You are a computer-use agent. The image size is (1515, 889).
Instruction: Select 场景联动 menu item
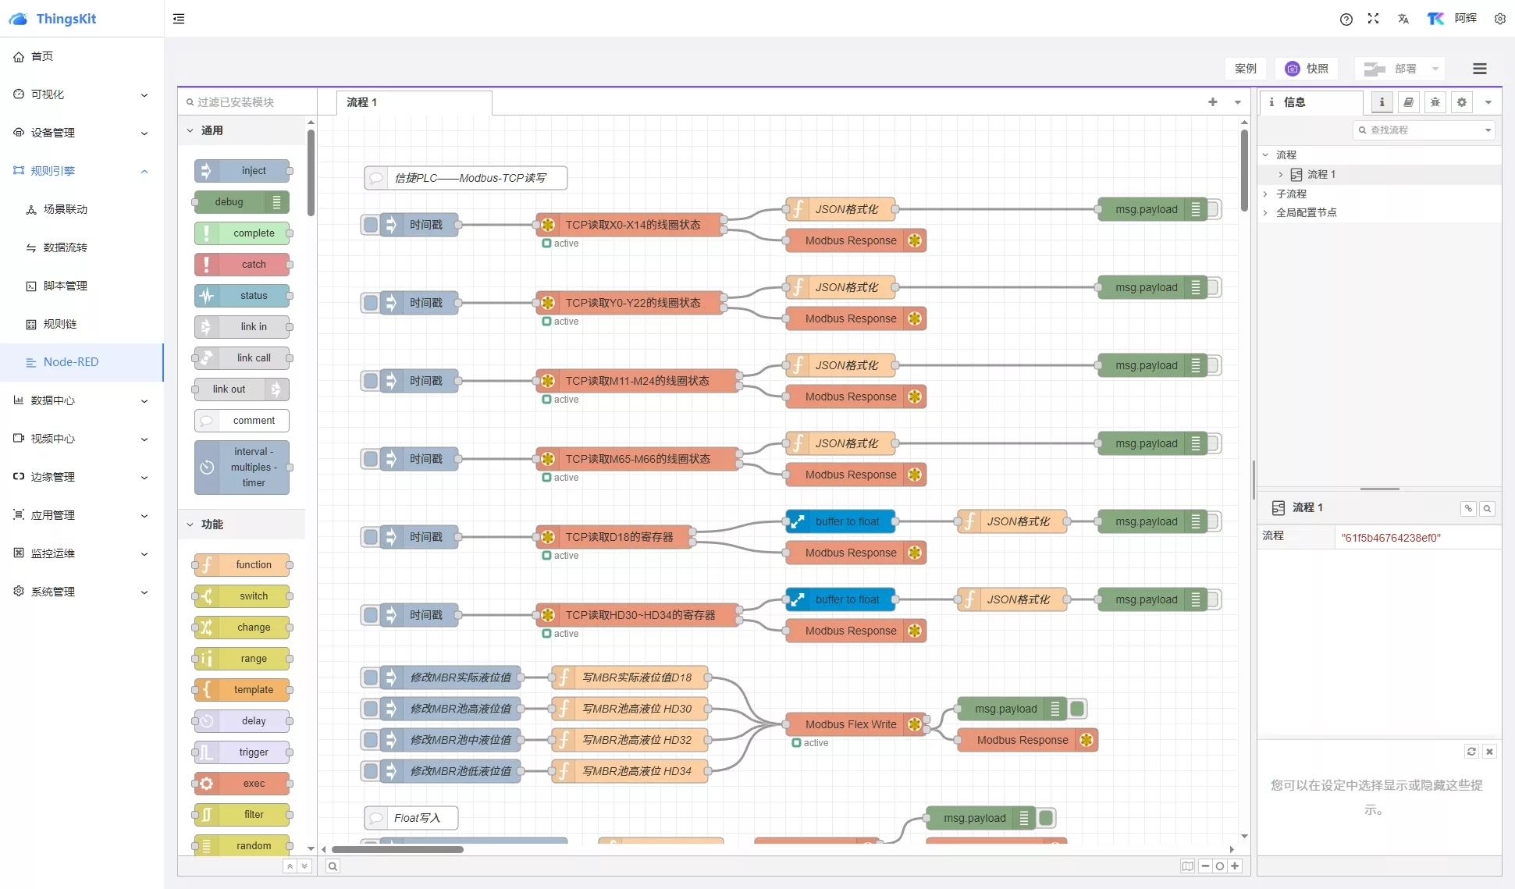tap(66, 209)
